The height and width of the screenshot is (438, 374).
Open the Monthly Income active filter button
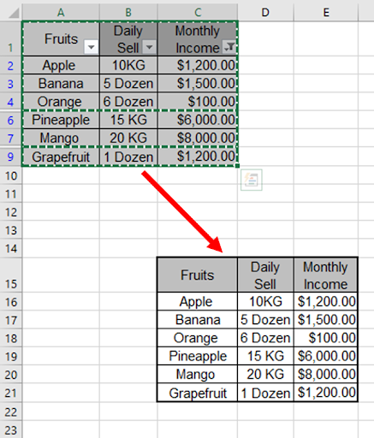(x=229, y=47)
